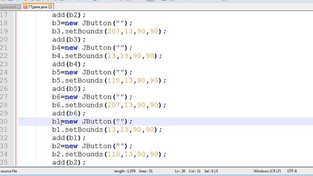Image resolution: width=313 pixels, height=176 pixels.
Task: Click status bar 'Sel : 0 | 0' entry
Action: 211,171
